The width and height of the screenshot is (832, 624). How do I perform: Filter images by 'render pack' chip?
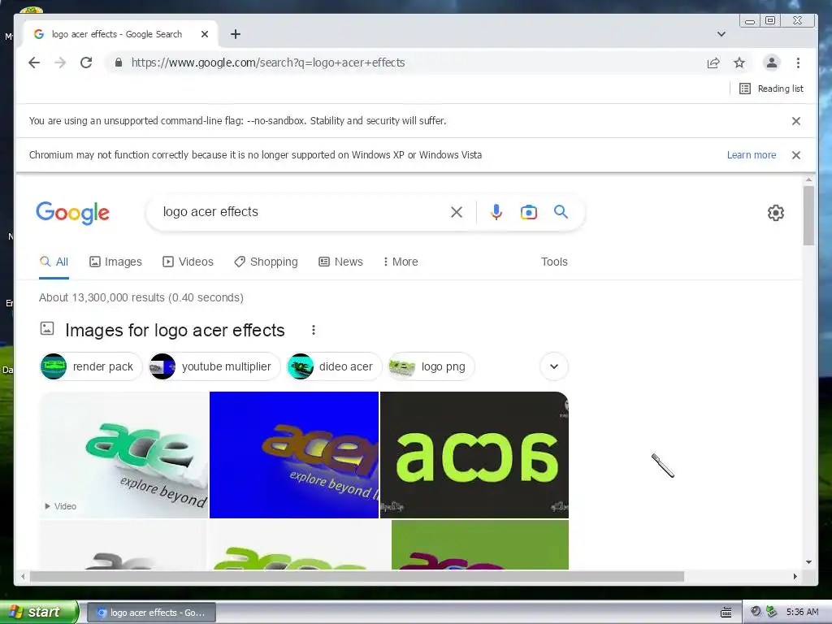pyautogui.click(x=91, y=366)
